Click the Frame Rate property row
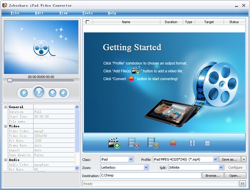The image size is (250, 190). click(41, 145)
